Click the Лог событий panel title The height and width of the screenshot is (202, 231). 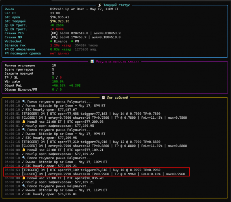pos(117,97)
